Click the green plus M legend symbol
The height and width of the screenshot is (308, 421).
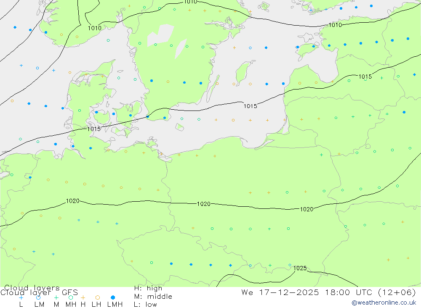[56, 297]
